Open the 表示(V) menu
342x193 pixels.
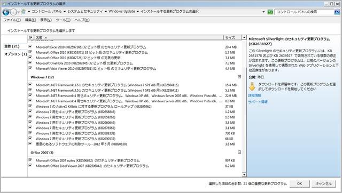46,20
